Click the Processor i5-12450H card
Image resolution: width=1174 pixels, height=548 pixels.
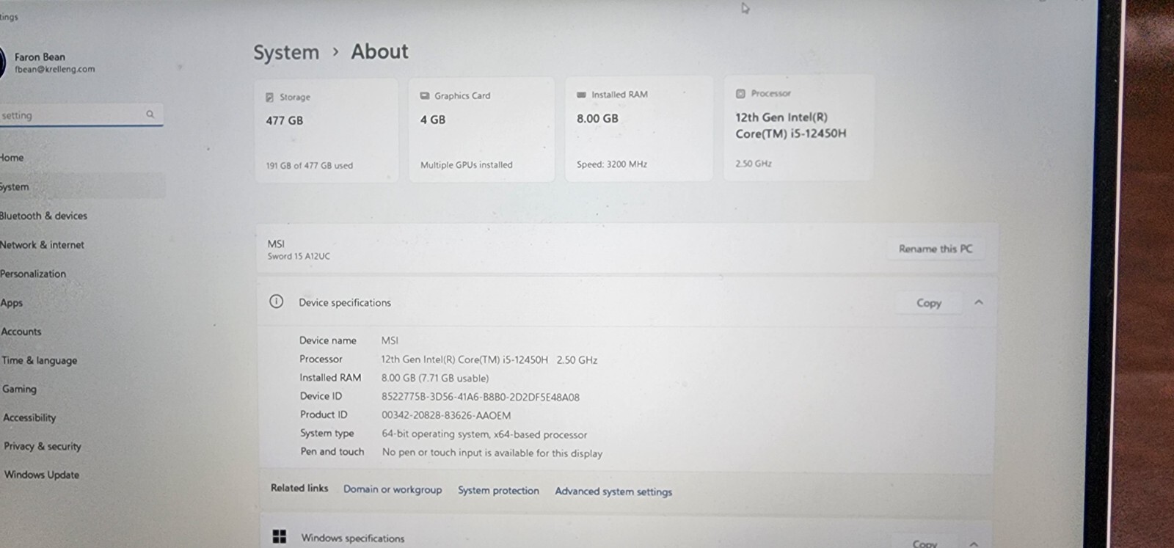pyautogui.click(x=799, y=127)
